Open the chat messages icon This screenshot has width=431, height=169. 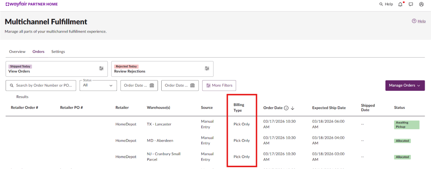pyautogui.click(x=411, y=4)
